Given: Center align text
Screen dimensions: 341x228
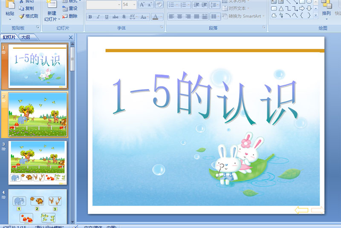Looking at the screenshot, I should 179,17.
